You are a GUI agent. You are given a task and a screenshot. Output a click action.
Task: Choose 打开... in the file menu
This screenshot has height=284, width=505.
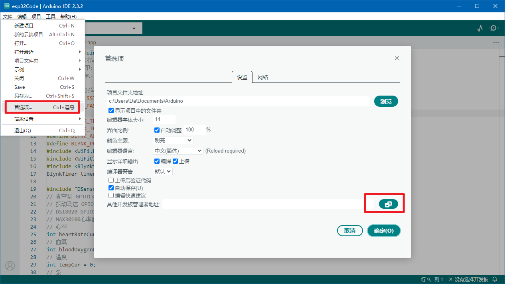click(43, 43)
